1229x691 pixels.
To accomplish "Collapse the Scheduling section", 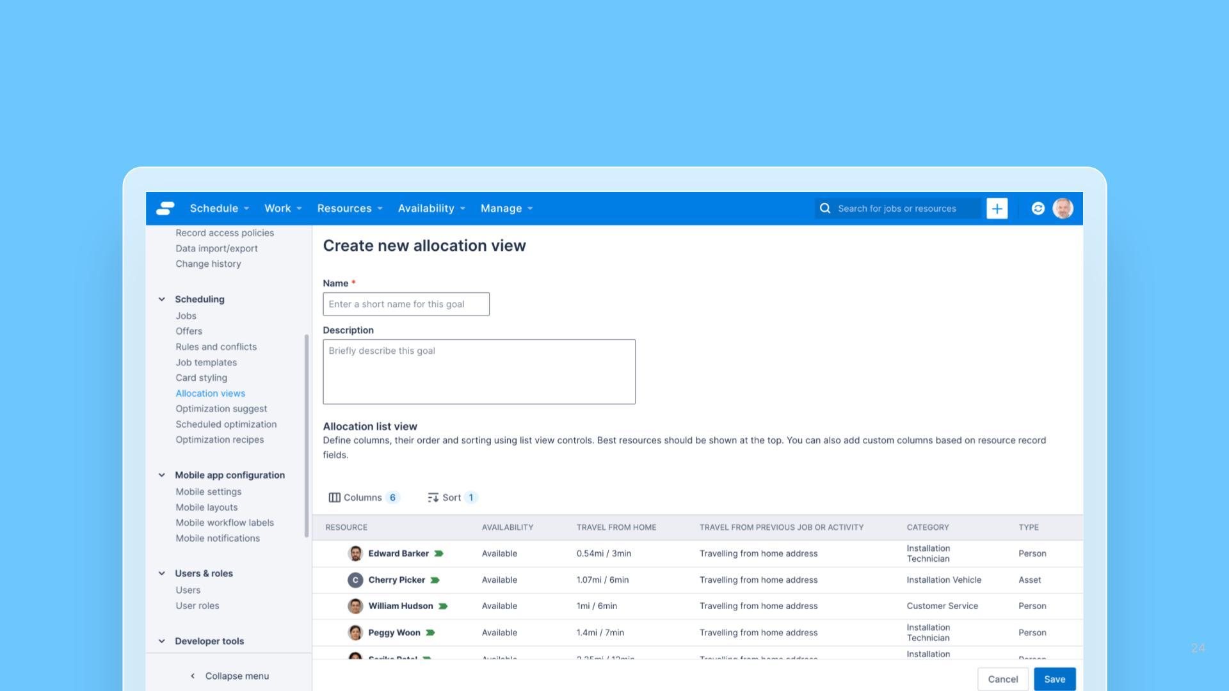I will [162, 299].
